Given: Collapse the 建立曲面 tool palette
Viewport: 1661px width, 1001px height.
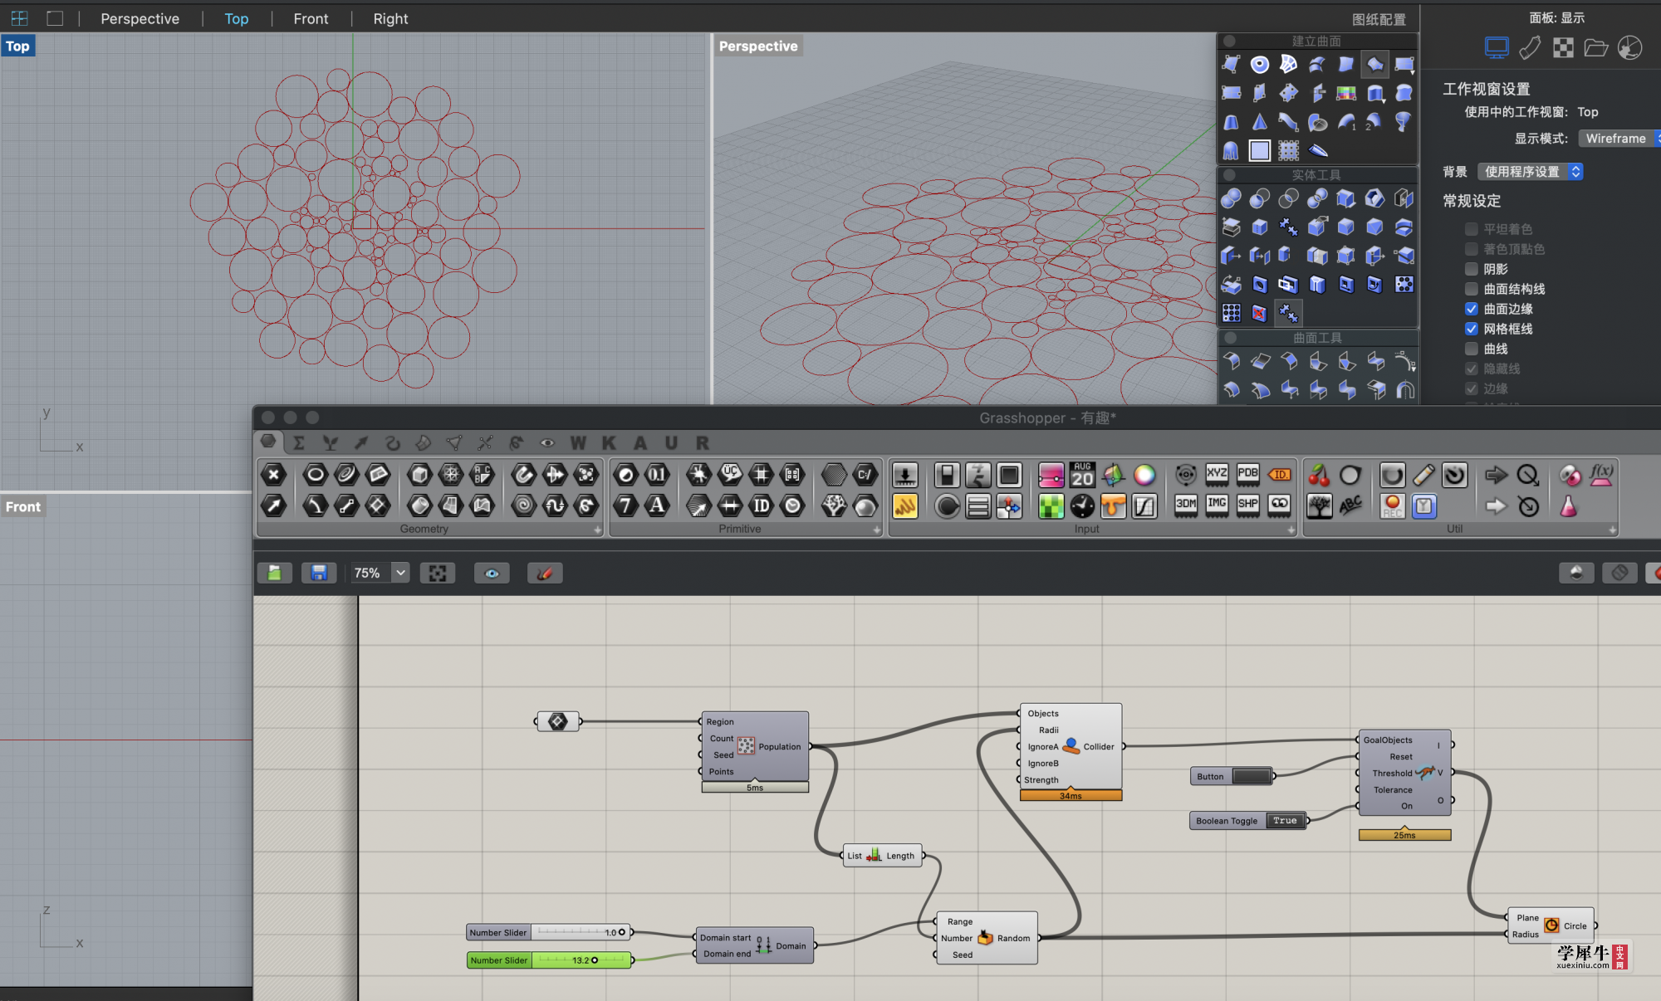Looking at the screenshot, I should 1230,41.
